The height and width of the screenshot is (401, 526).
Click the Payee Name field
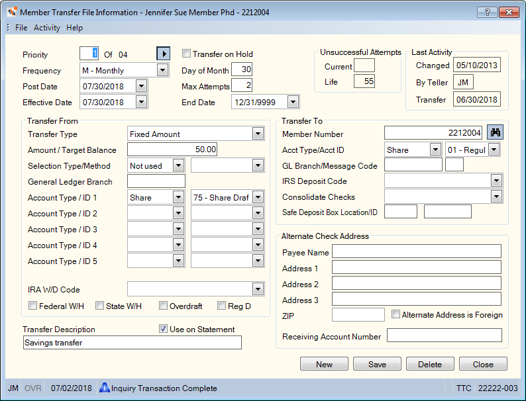point(417,251)
